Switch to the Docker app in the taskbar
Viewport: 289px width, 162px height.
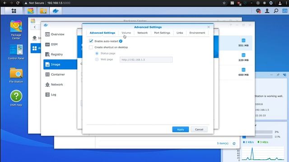click(56, 11)
